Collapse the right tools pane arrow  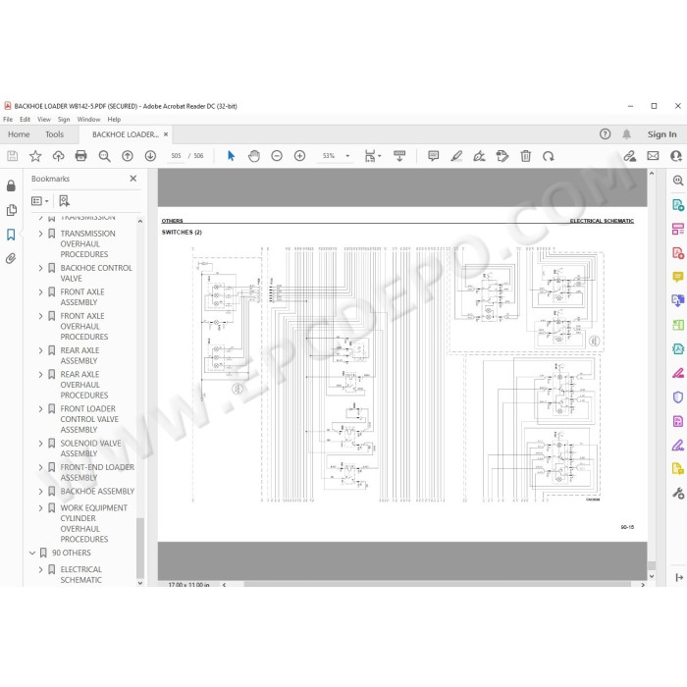tap(679, 577)
